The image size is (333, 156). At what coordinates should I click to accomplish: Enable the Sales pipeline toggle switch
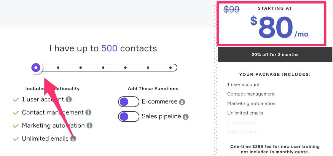[x=128, y=117]
